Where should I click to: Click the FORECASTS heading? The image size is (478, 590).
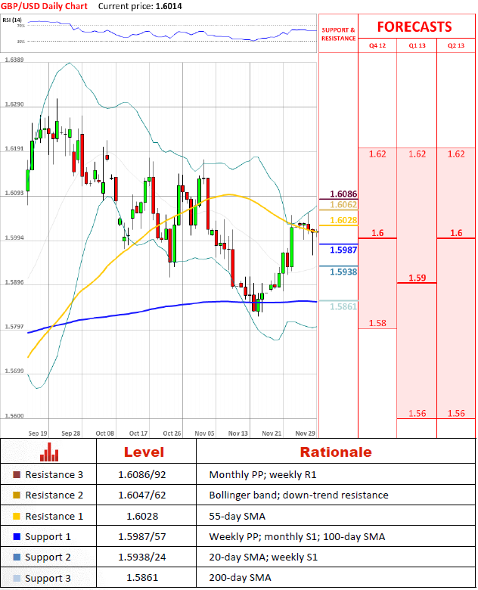pos(414,26)
